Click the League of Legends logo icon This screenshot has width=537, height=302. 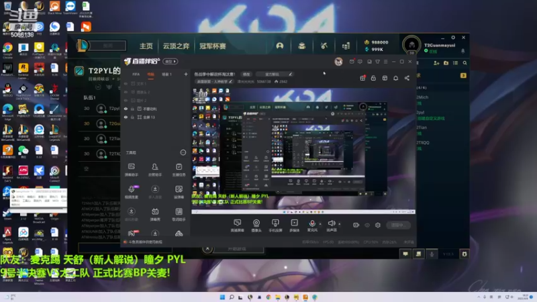[x=82, y=46]
